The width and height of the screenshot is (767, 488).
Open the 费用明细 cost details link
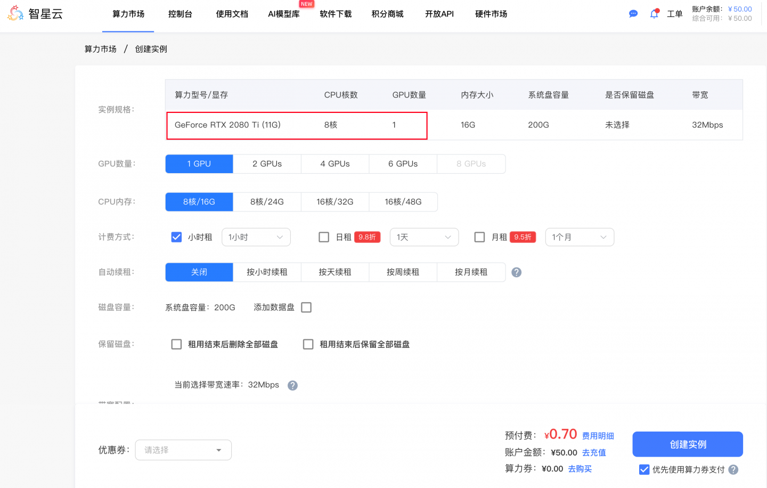tap(598, 436)
